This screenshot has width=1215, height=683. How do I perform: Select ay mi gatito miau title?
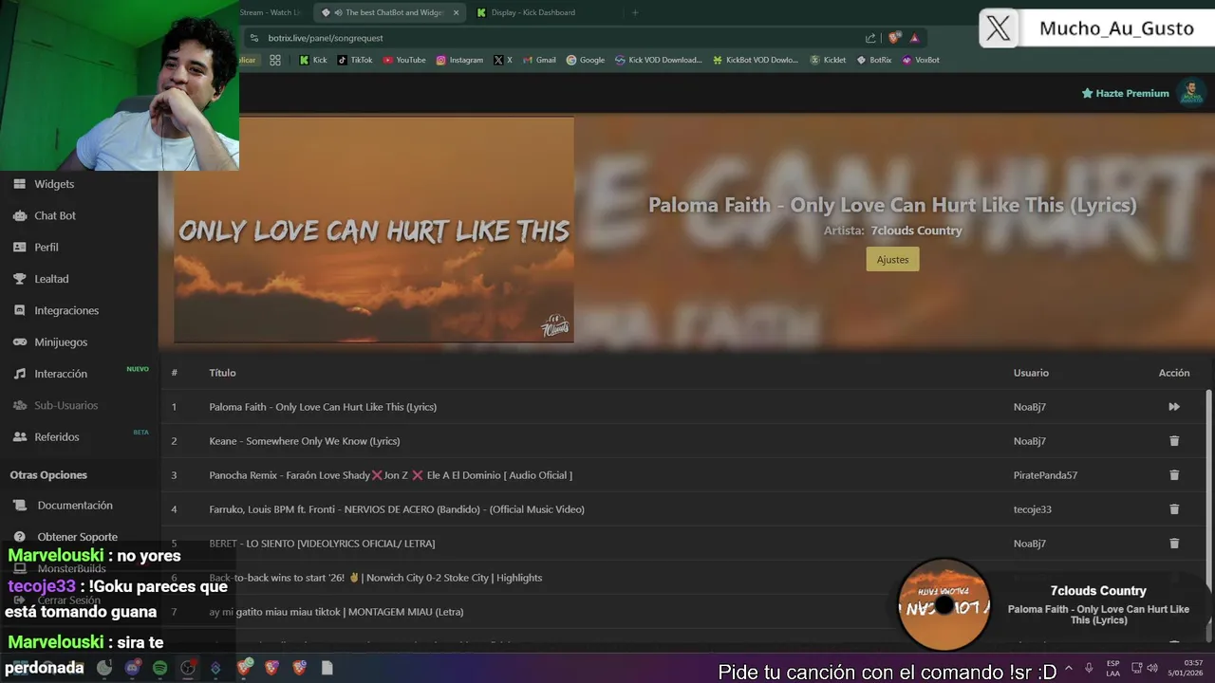(336, 612)
